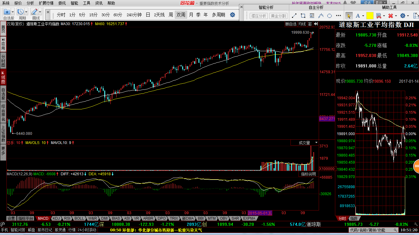Click the 智能问答 status bar button
Image resolution: width=419 pixels, height=235 pixels.
pos(18,230)
